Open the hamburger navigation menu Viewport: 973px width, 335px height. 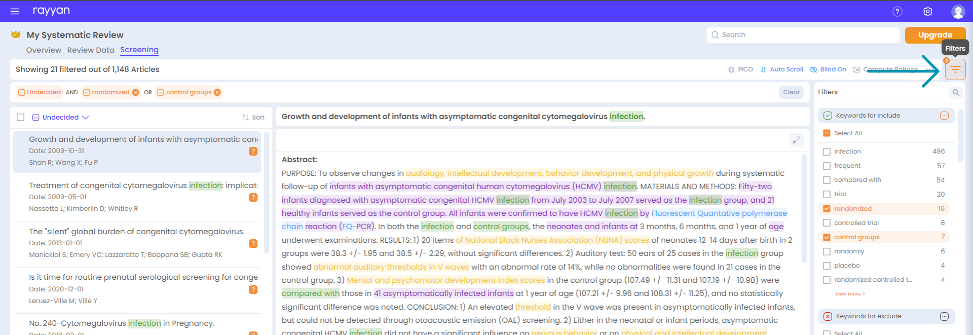15,11
